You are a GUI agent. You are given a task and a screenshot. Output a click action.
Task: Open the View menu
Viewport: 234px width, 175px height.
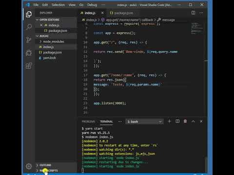click(x=72, y=5)
